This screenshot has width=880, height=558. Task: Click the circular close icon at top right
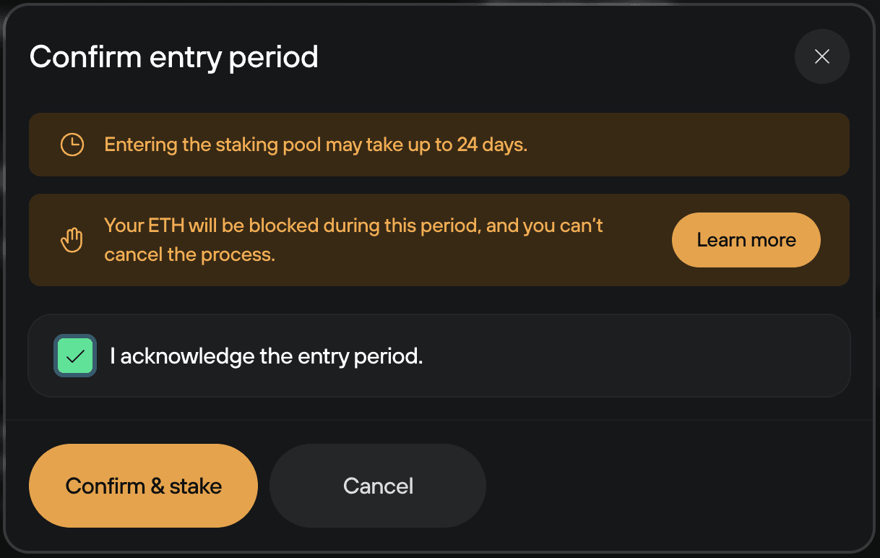(821, 56)
